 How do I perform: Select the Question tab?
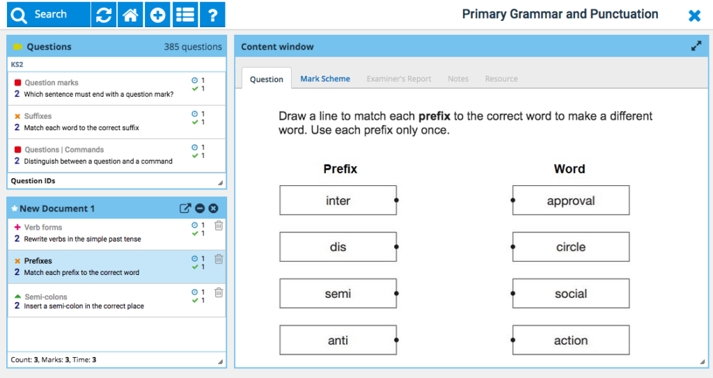pyautogui.click(x=267, y=79)
